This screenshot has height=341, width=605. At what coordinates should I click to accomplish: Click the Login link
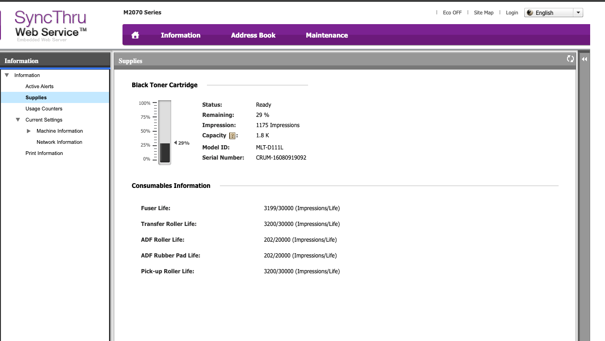[x=512, y=13]
